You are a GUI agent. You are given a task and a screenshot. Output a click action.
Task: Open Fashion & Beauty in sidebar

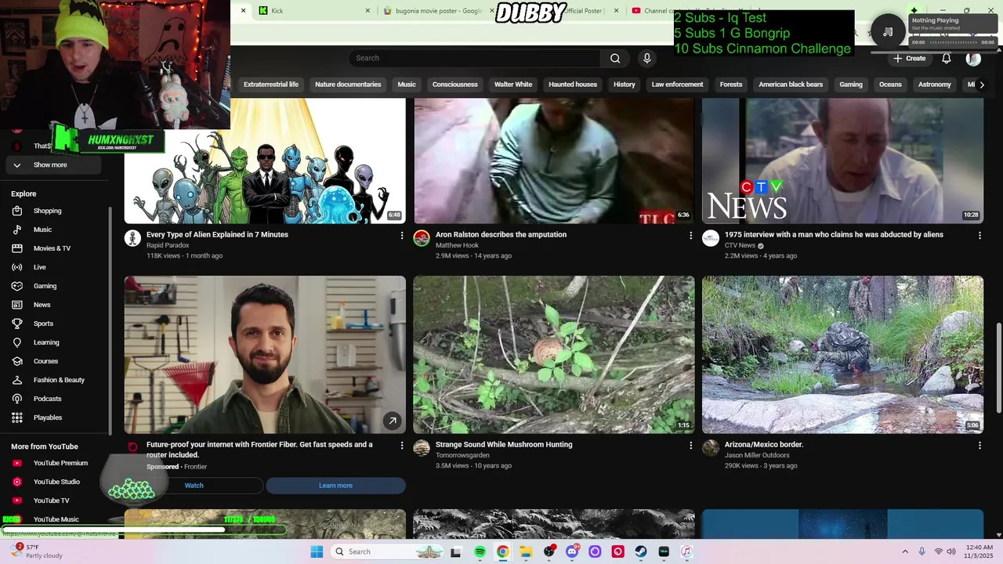click(55, 380)
